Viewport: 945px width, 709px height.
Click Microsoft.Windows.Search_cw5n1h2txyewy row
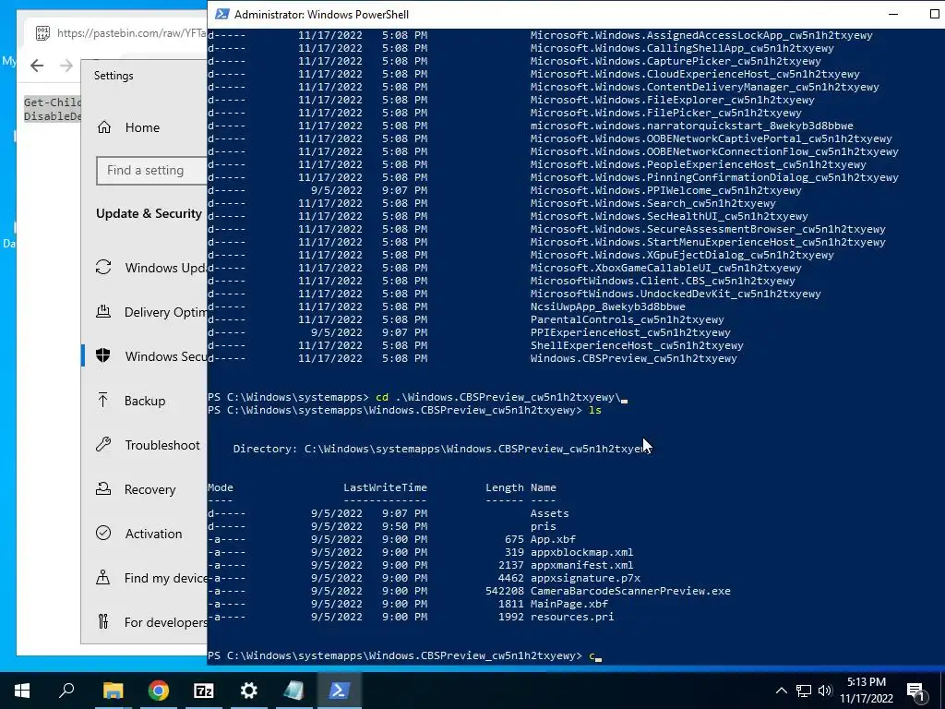[491, 203]
